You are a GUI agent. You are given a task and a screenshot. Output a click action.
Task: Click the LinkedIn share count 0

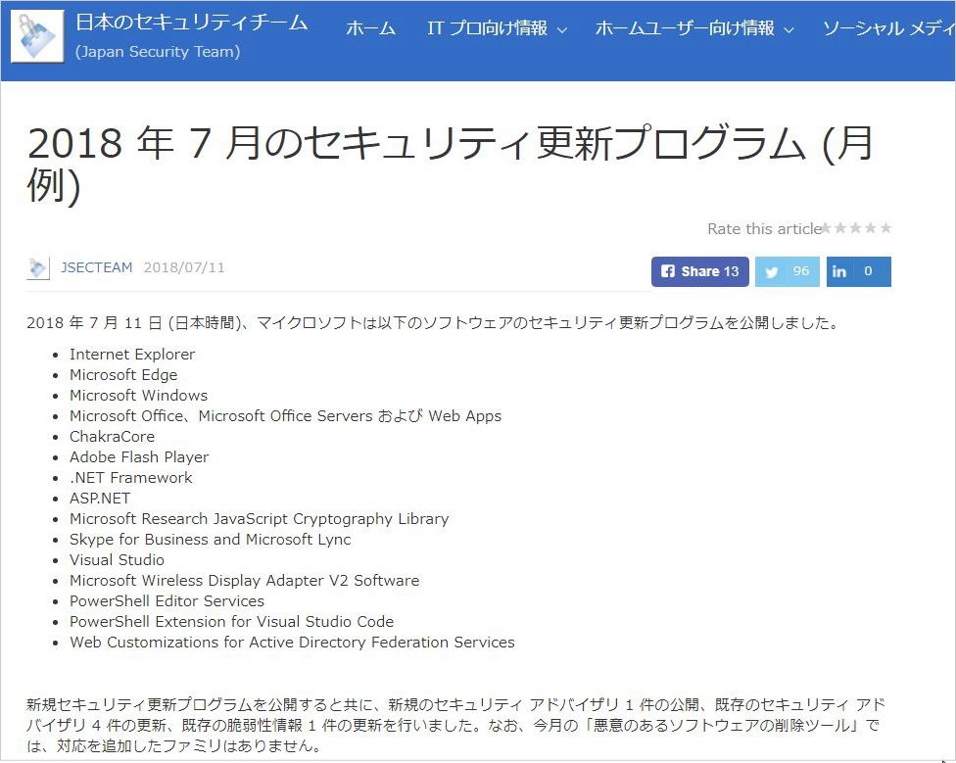pos(868,271)
